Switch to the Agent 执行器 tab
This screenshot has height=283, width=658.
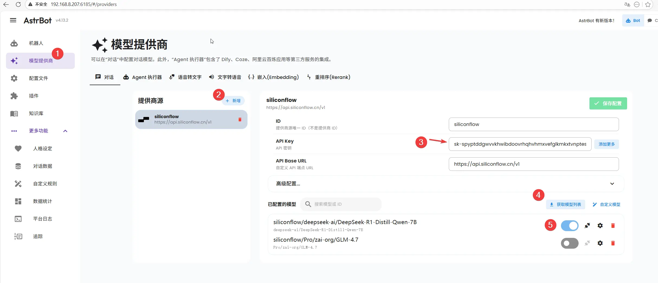[x=143, y=77]
